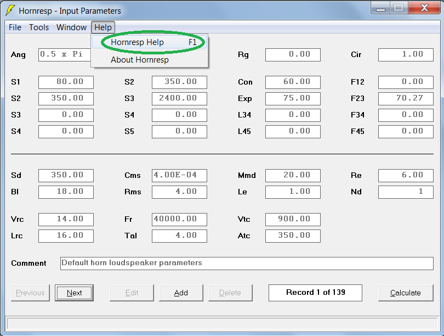The width and height of the screenshot is (444, 336).
Task: Click the L45 value field
Action: coord(293,132)
